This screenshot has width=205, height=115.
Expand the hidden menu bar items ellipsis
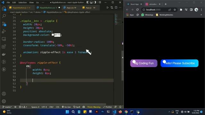click(43, 3)
